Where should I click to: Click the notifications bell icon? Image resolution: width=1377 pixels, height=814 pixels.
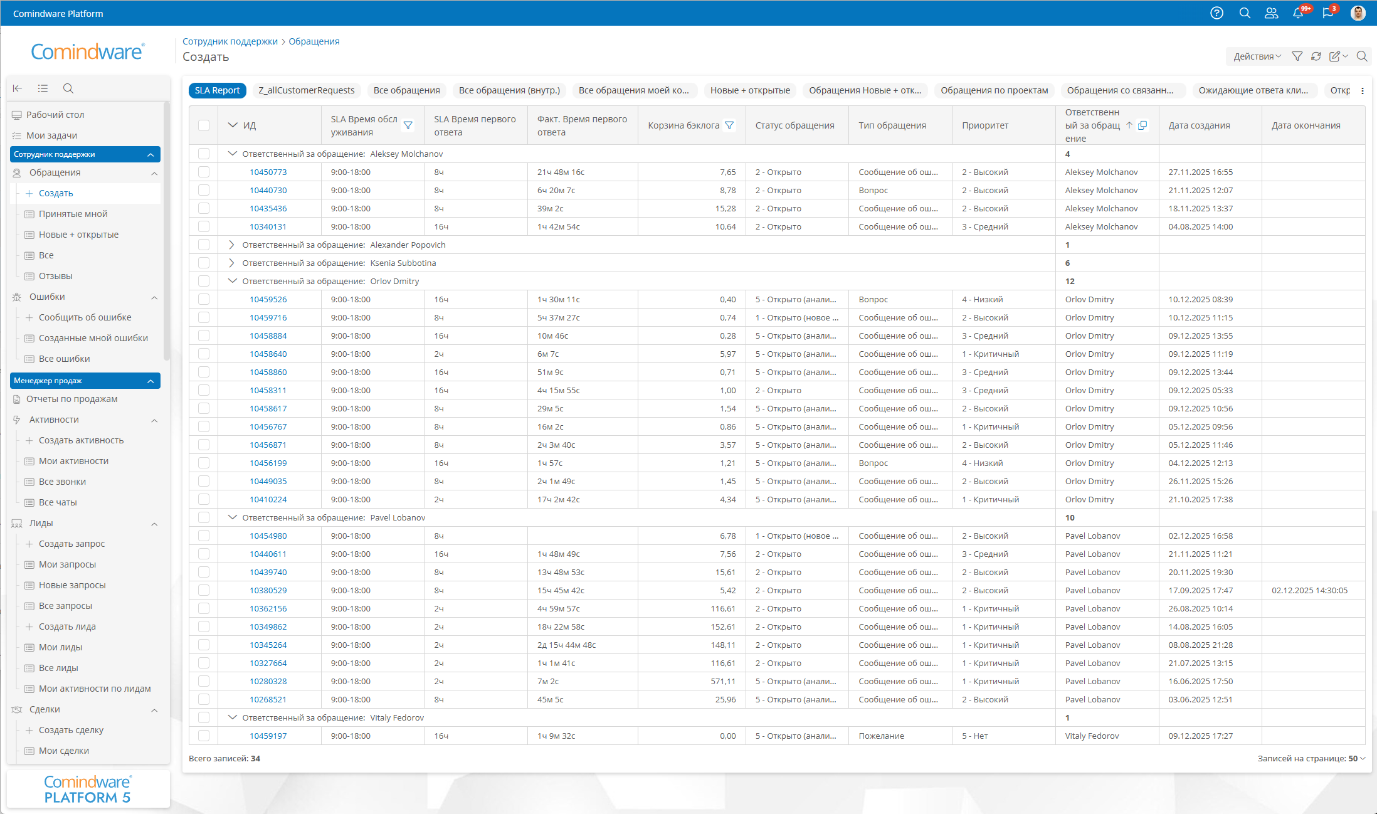(1298, 13)
